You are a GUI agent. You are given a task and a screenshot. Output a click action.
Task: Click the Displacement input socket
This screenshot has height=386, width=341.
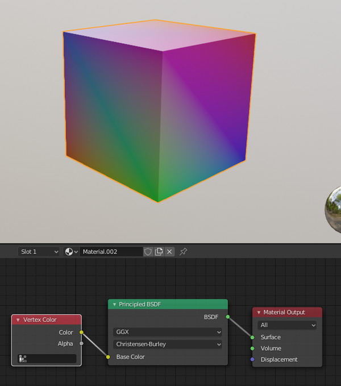(x=252, y=359)
